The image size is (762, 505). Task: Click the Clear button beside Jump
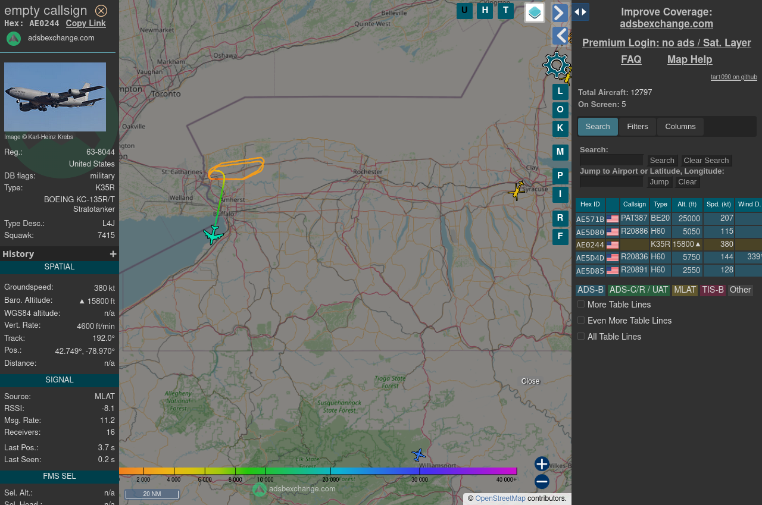click(687, 182)
